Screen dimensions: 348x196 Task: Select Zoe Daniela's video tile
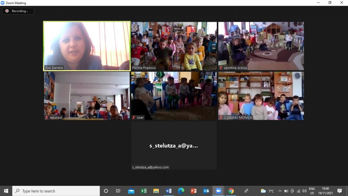(x=87, y=46)
